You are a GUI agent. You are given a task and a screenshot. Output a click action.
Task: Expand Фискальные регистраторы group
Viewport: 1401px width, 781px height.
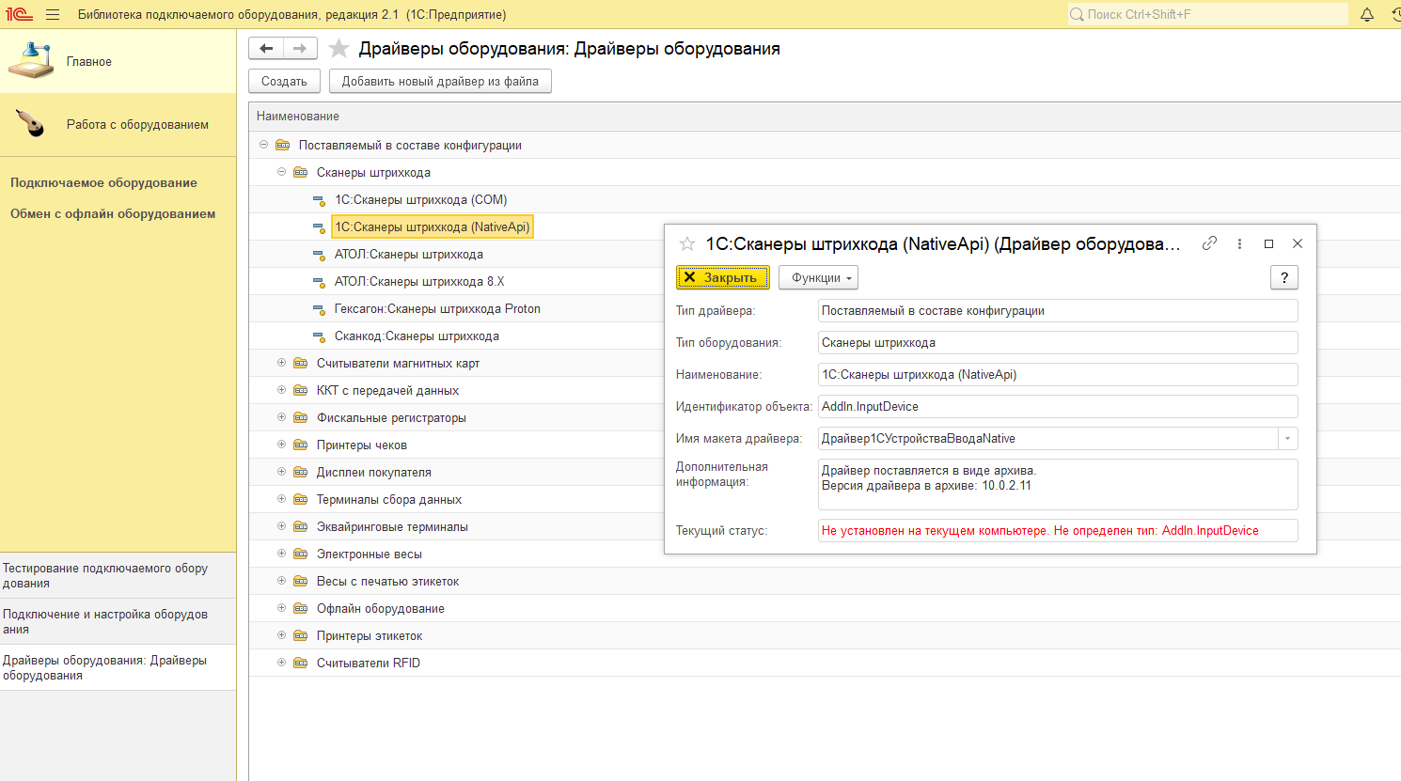tap(281, 417)
